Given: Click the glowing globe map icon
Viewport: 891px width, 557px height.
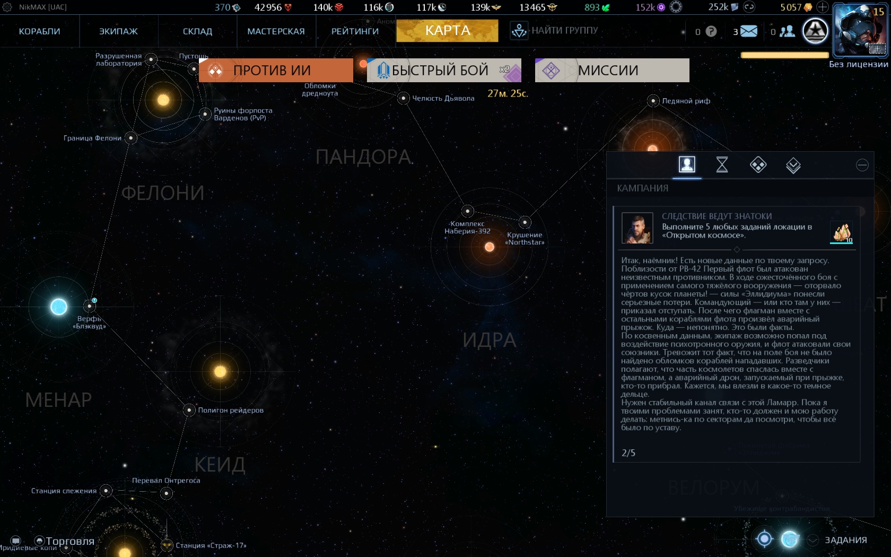Looking at the screenshot, I should [790, 539].
